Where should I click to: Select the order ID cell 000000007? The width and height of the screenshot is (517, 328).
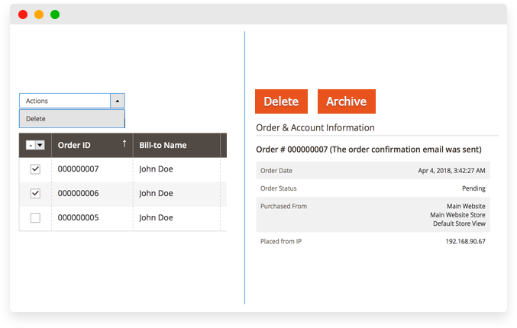click(x=78, y=169)
